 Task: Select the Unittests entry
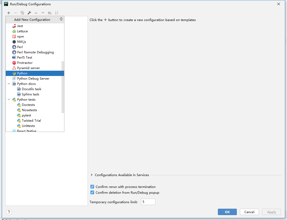click(x=35, y=126)
